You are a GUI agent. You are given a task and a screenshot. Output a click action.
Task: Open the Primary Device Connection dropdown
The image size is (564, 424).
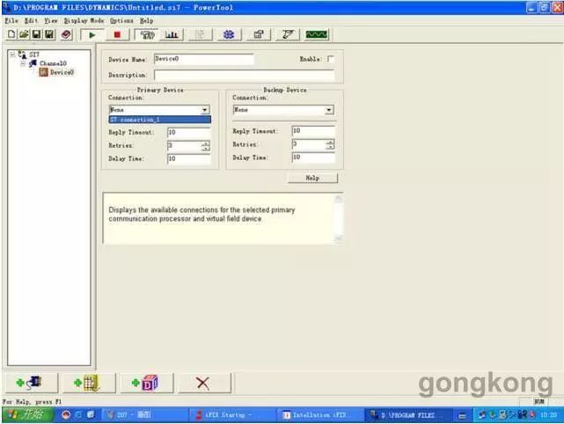click(205, 110)
